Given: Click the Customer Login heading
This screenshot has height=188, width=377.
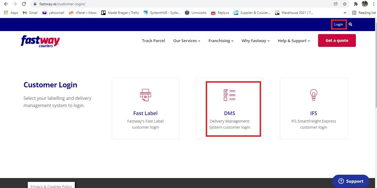Looking at the screenshot, I should click(x=50, y=85).
